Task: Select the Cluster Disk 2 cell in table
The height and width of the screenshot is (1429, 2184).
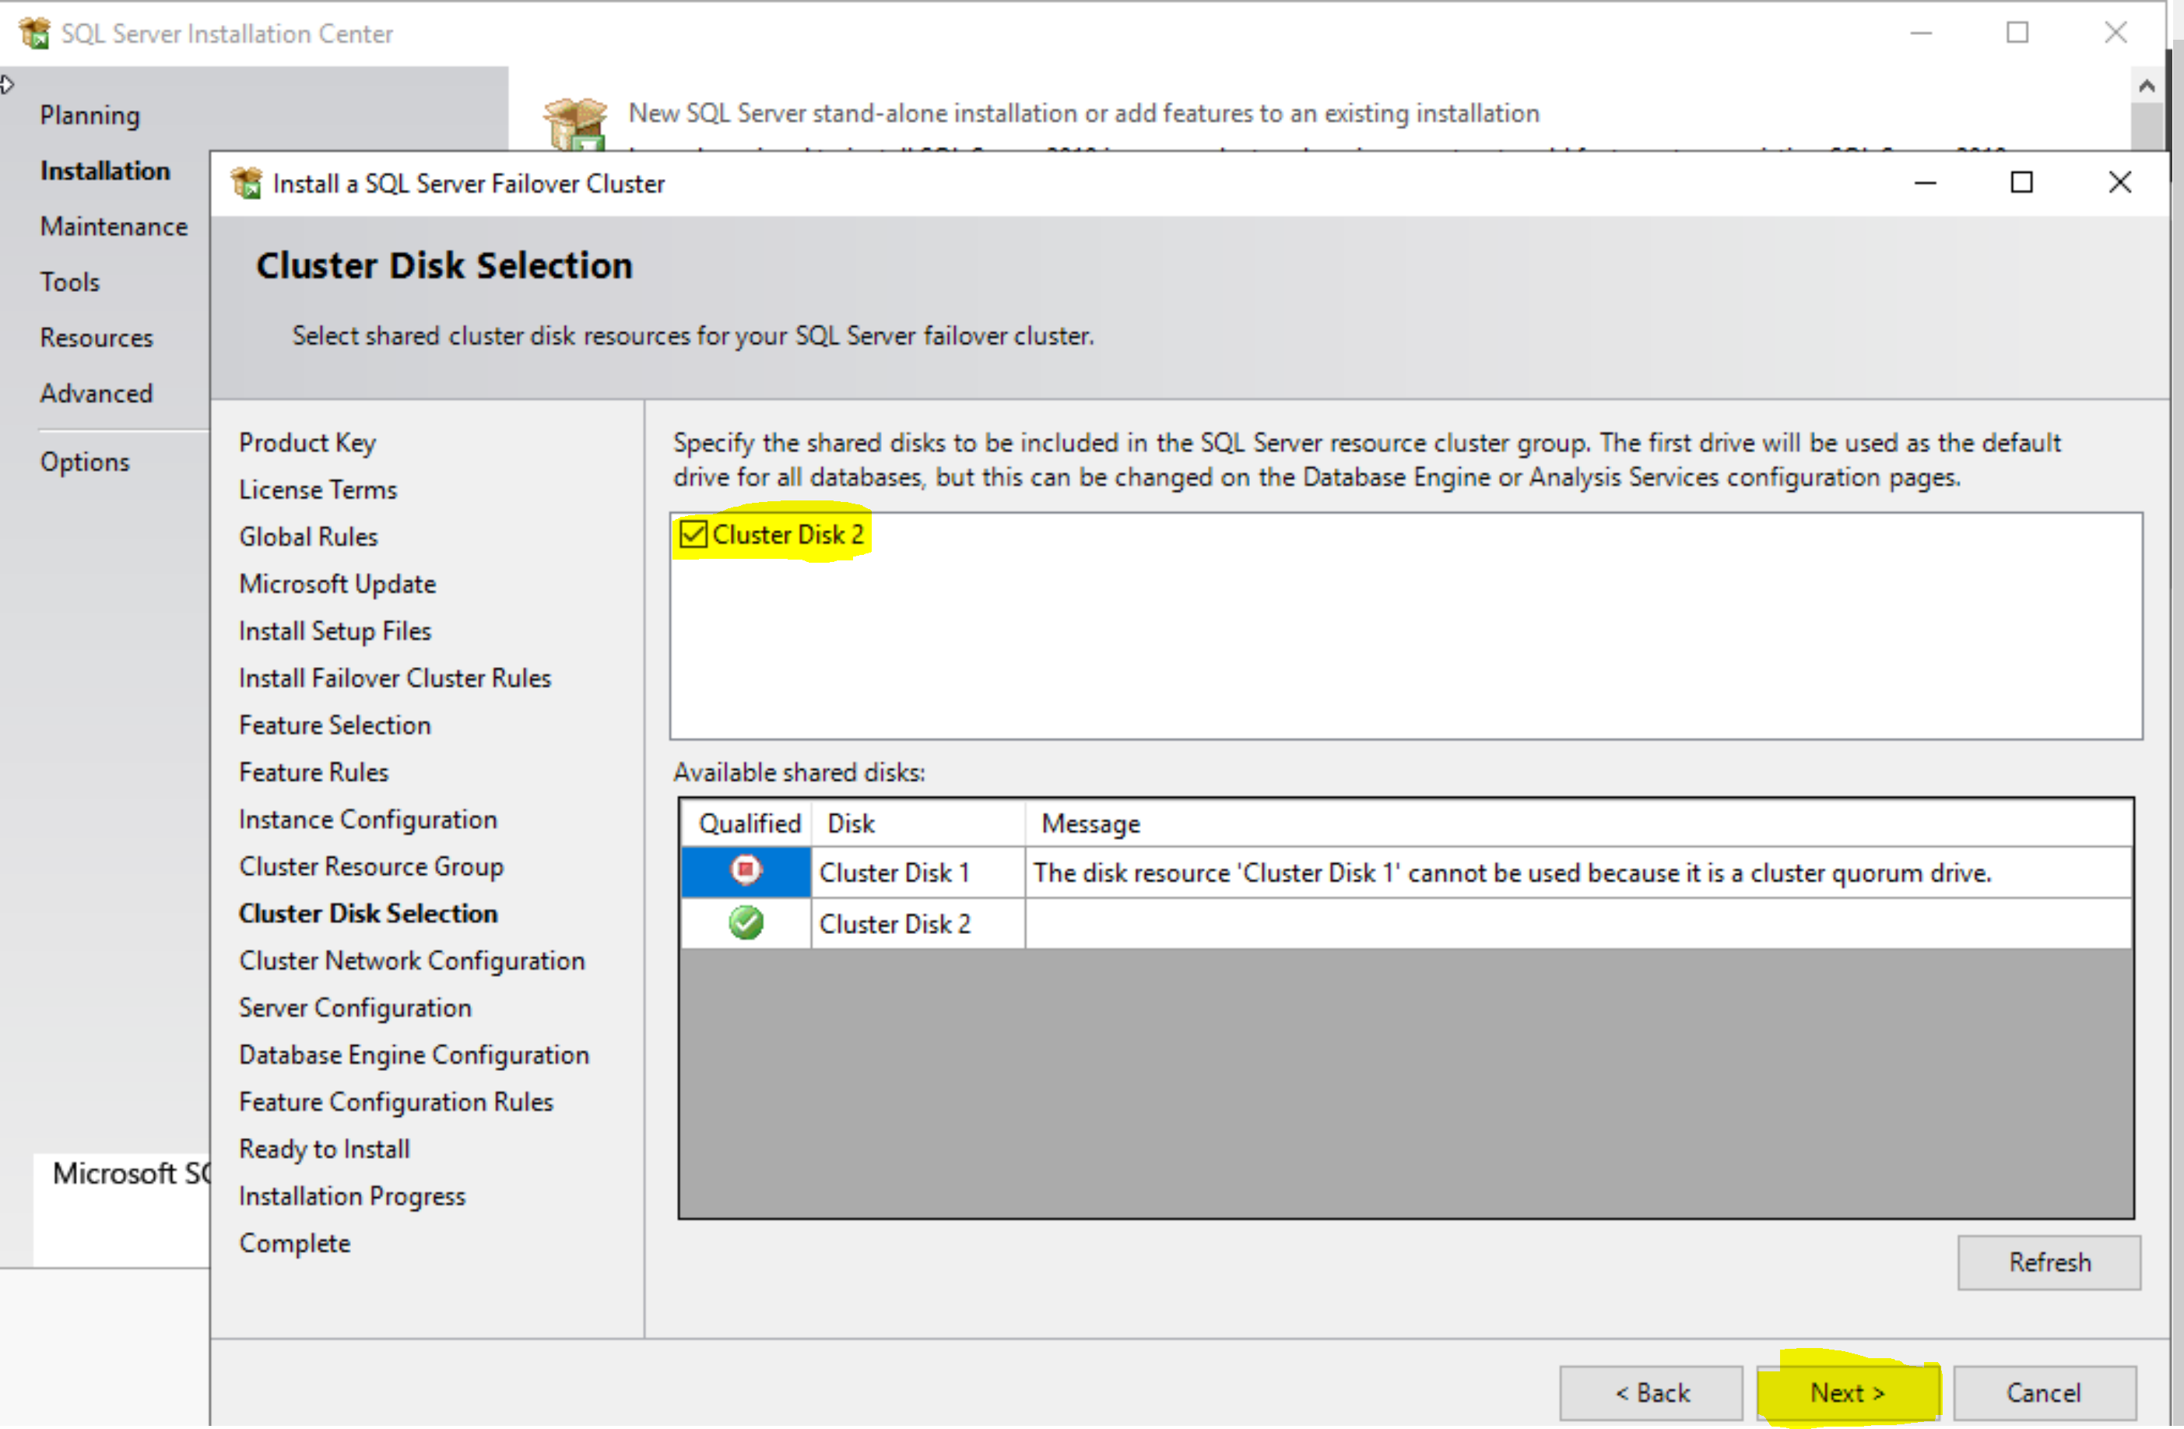Action: (x=918, y=923)
